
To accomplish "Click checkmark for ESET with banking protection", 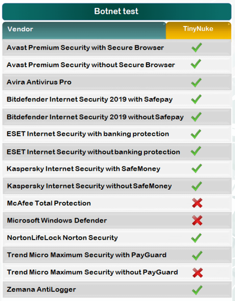I will click(196, 134).
